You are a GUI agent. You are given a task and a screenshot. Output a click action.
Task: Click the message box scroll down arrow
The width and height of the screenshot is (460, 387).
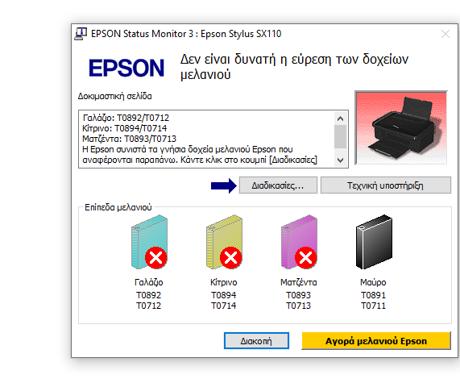point(340,160)
